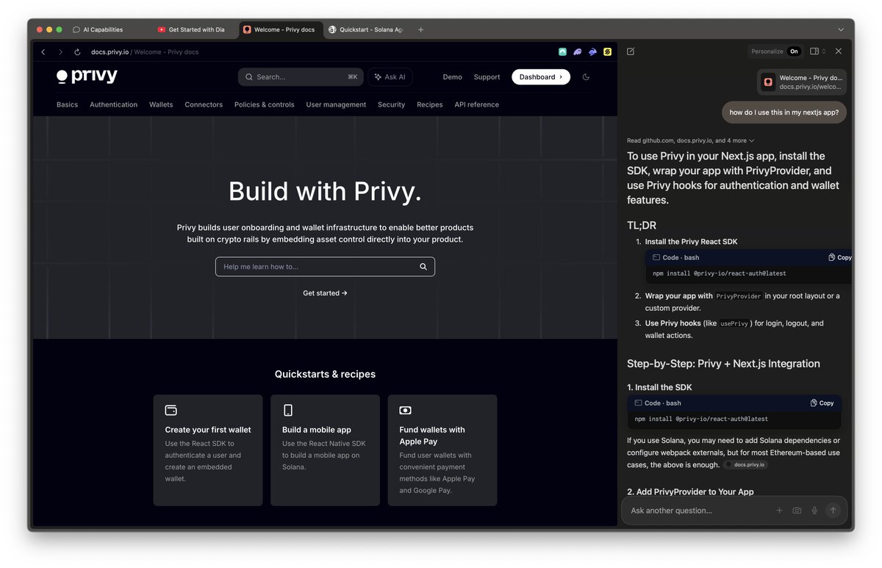The image size is (882, 568).
Task: Copy the first npm install code block
Action: pos(840,258)
